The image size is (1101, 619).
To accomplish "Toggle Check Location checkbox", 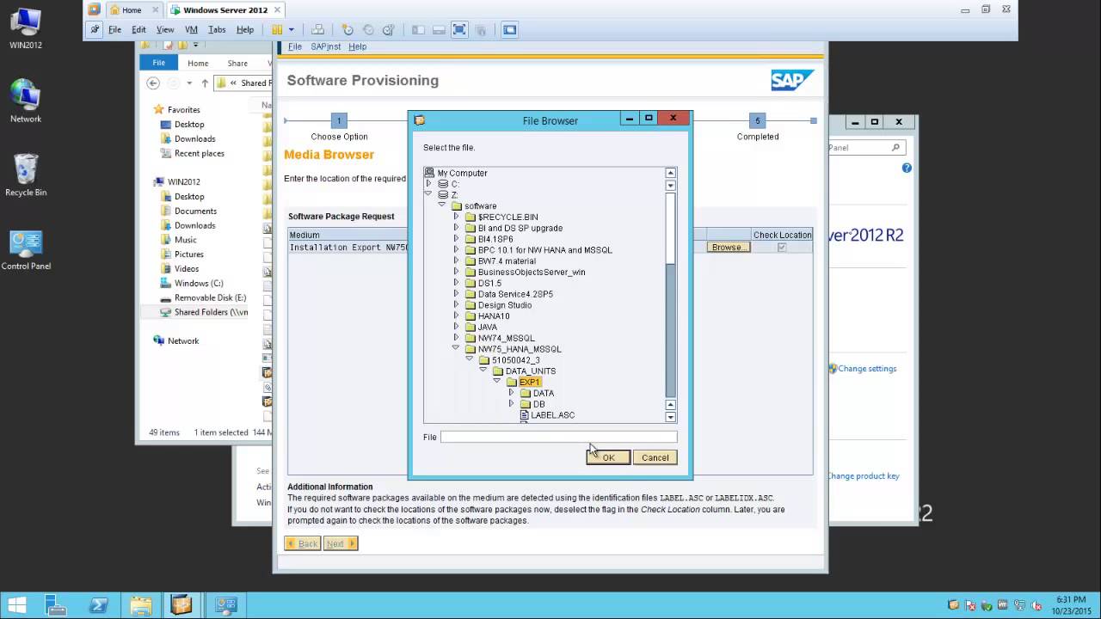I will pyautogui.click(x=782, y=247).
